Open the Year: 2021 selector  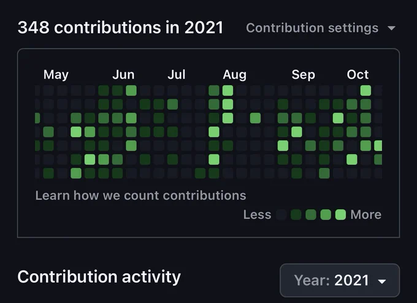coord(340,280)
